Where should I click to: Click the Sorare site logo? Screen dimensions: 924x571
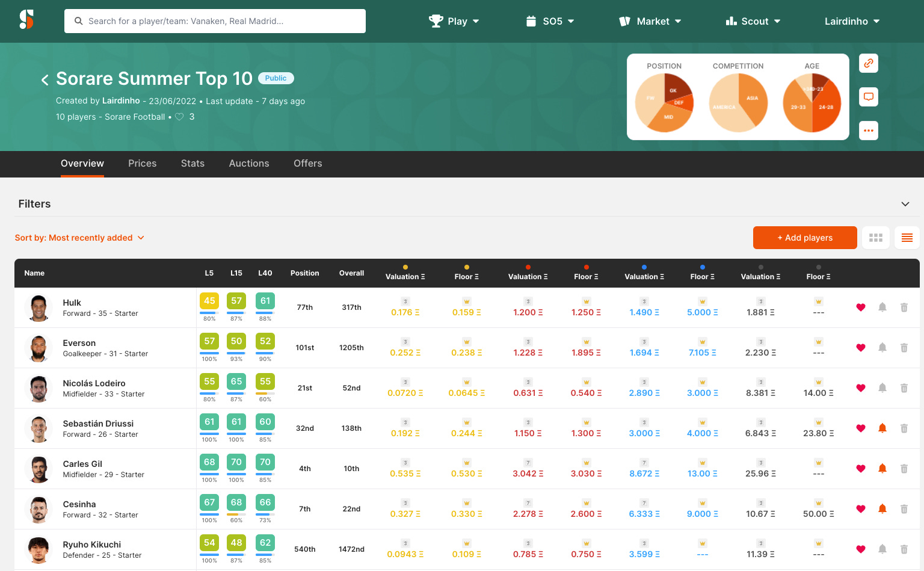[26, 20]
